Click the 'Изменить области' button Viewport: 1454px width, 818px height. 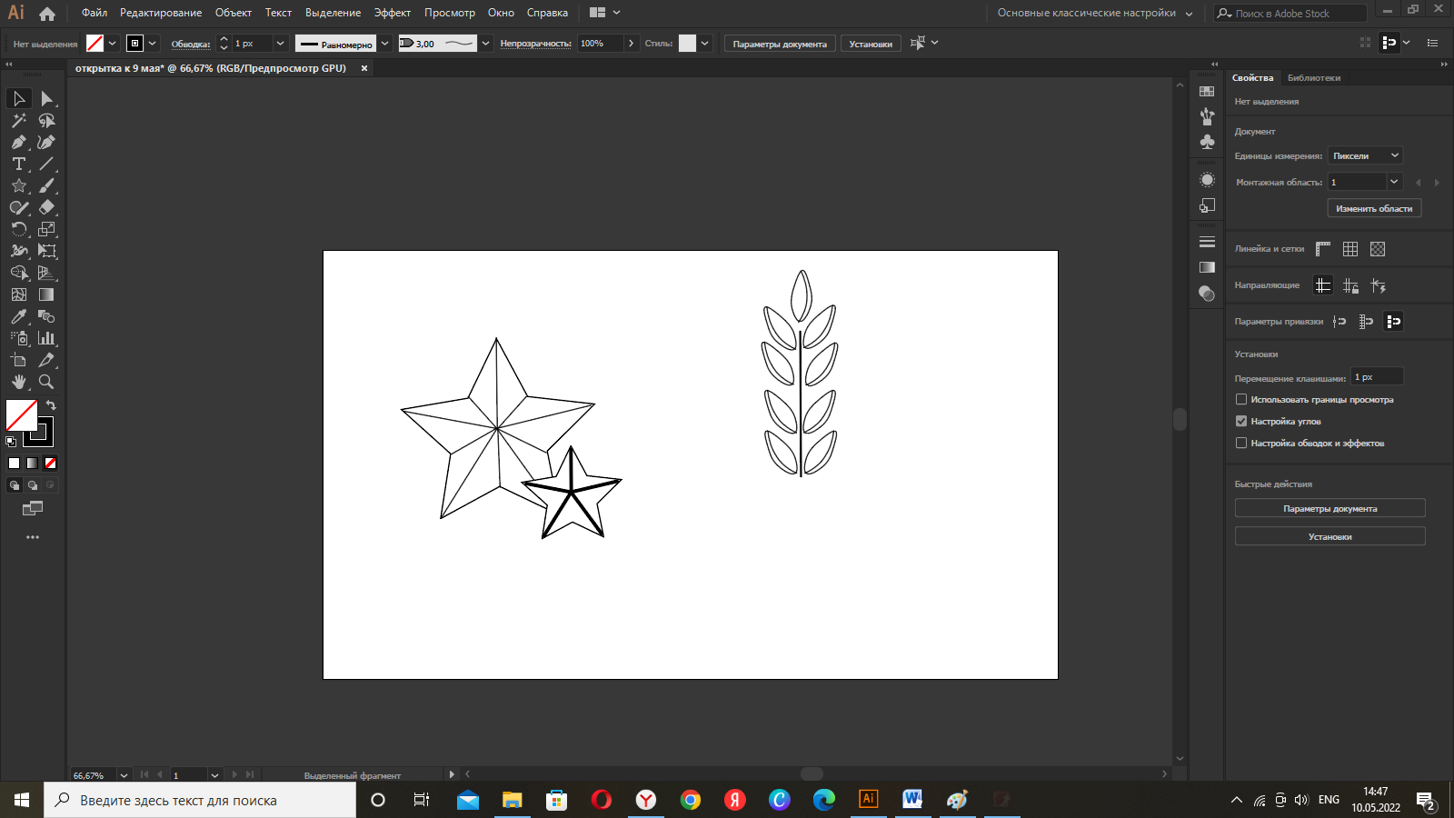[1374, 209]
